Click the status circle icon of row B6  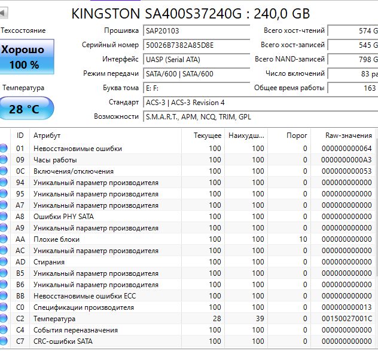4,284
